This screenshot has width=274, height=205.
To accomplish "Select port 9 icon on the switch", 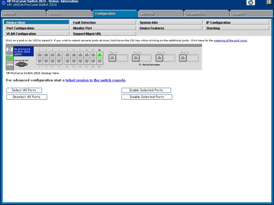I will coord(68,55).
